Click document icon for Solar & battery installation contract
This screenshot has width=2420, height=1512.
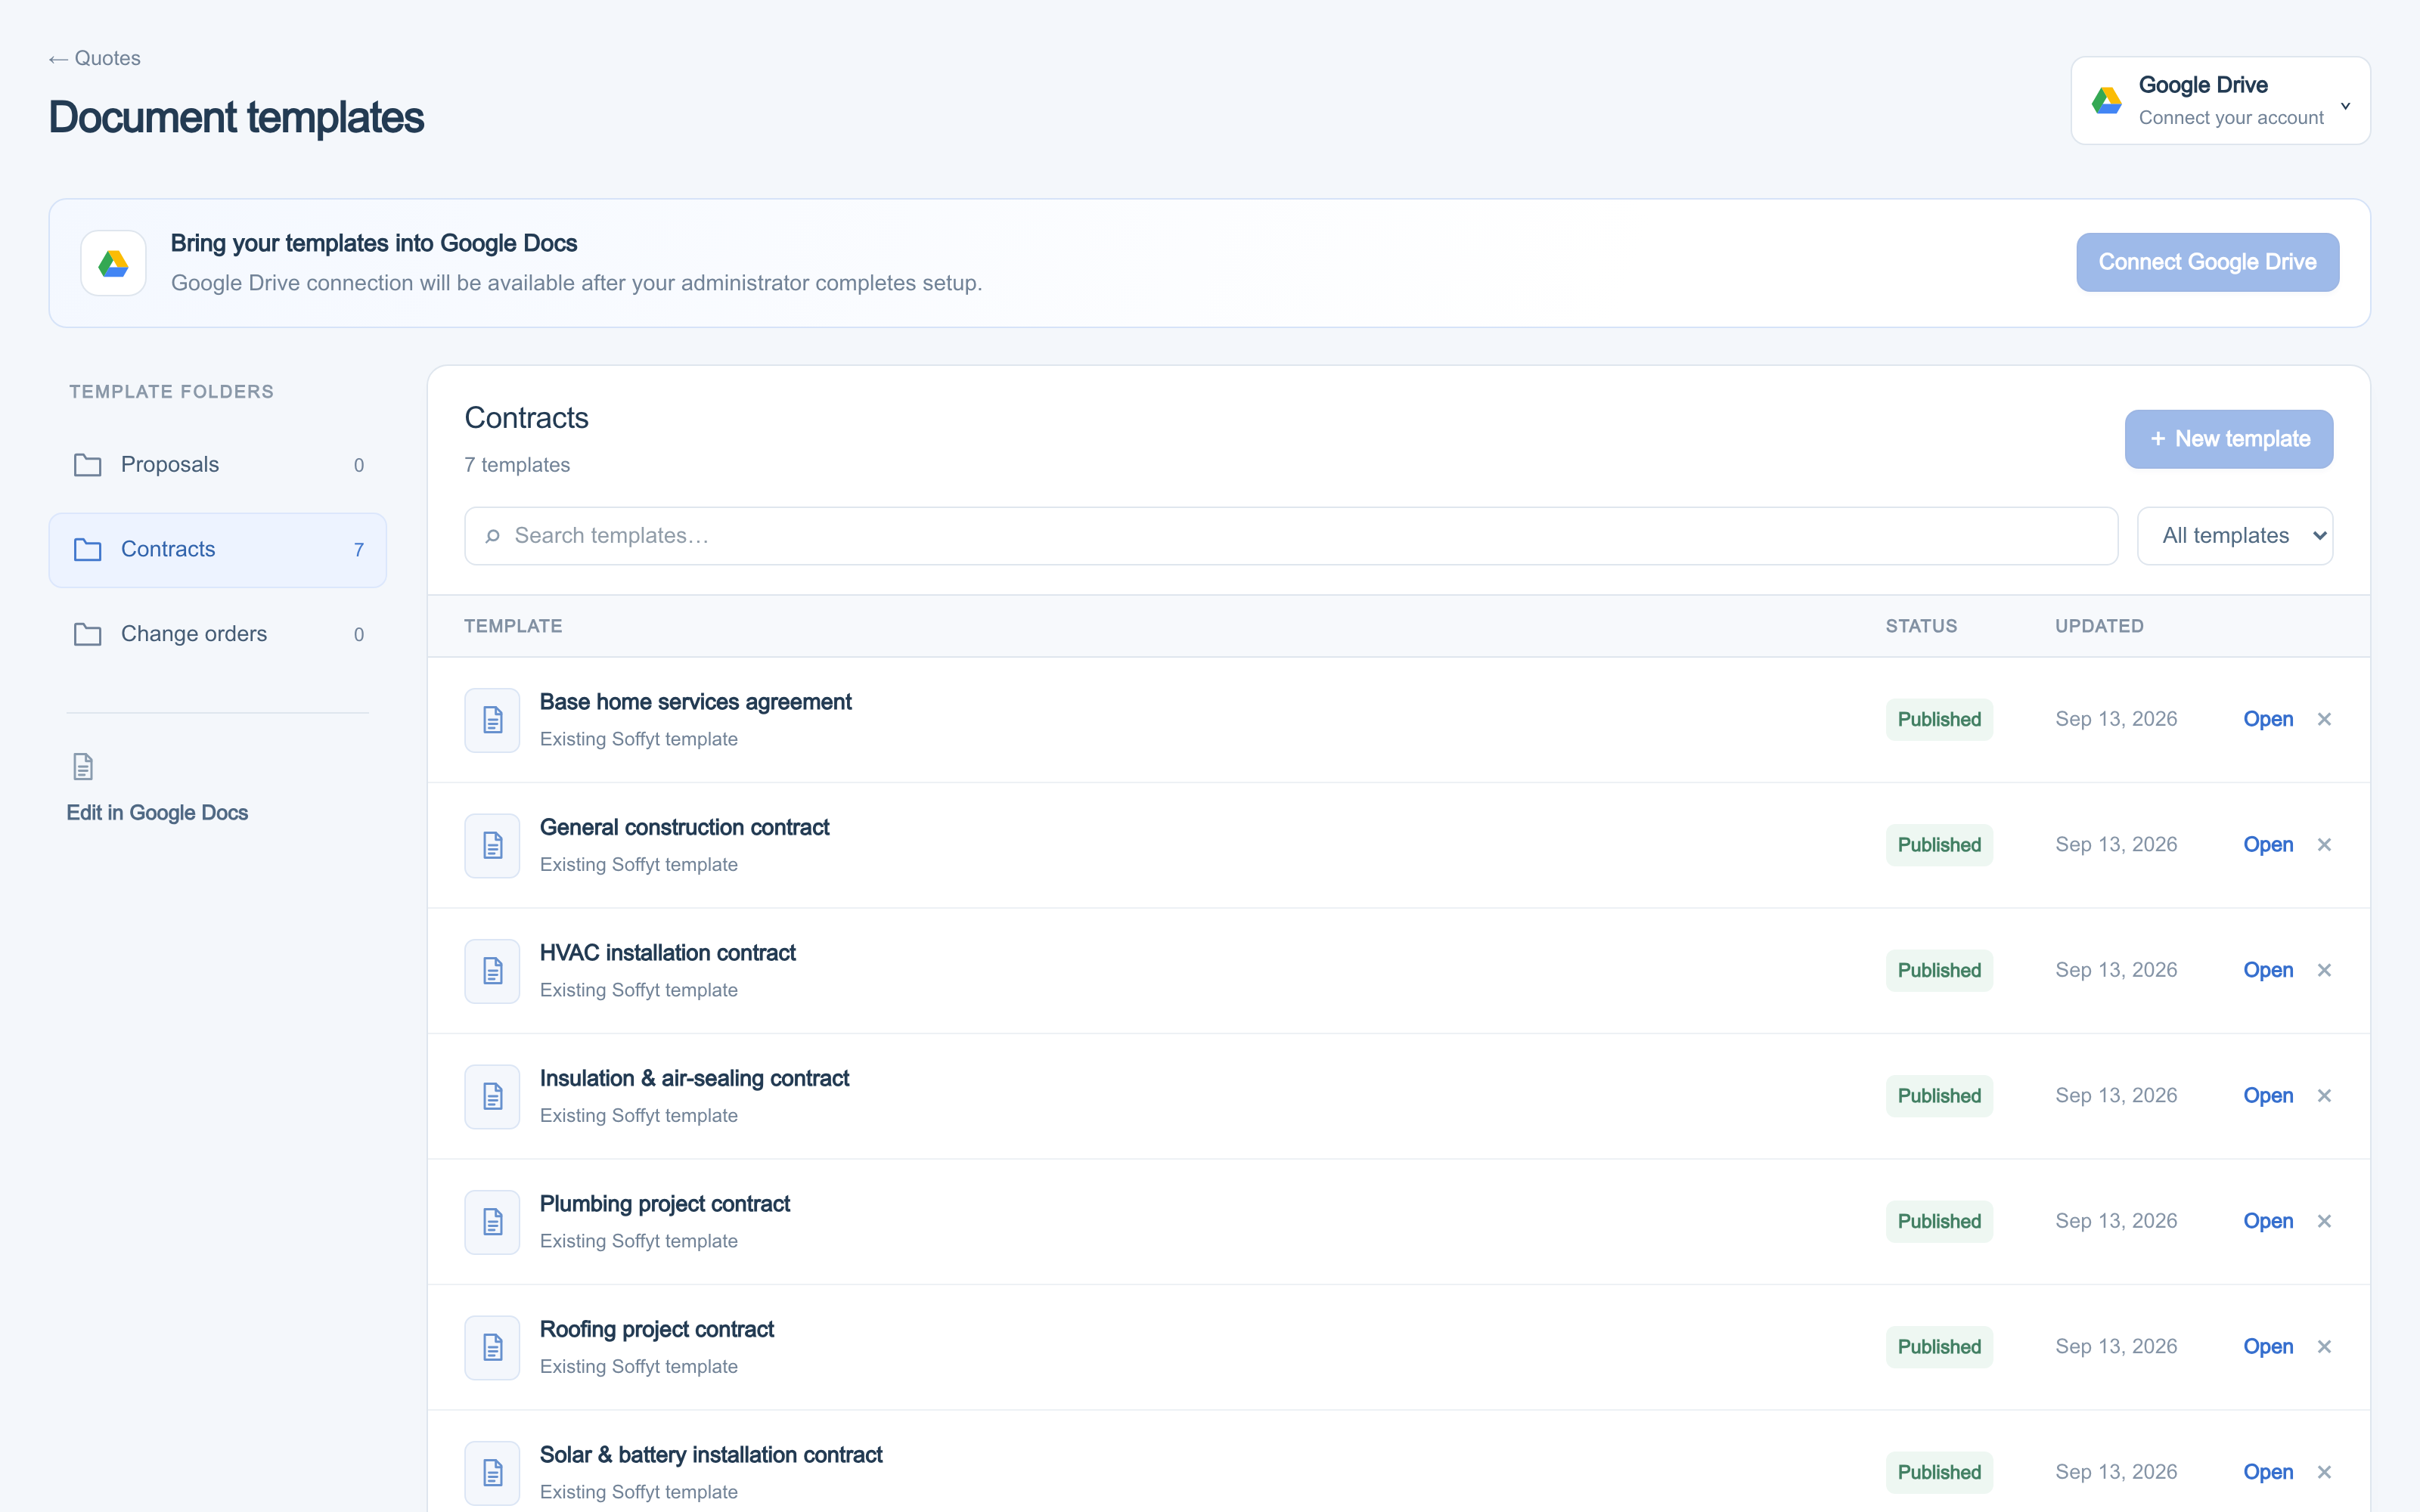tap(492, 1473)
